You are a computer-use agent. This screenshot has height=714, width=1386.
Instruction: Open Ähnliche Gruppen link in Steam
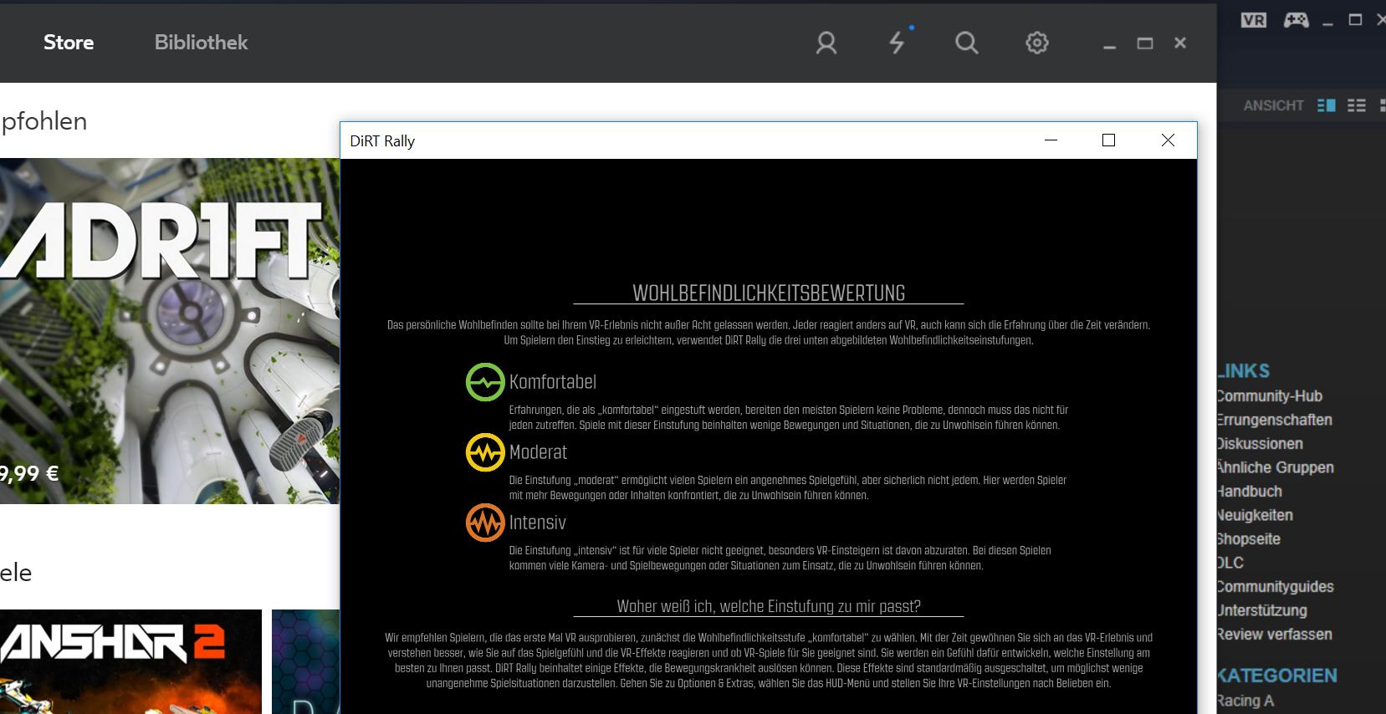1276,467
